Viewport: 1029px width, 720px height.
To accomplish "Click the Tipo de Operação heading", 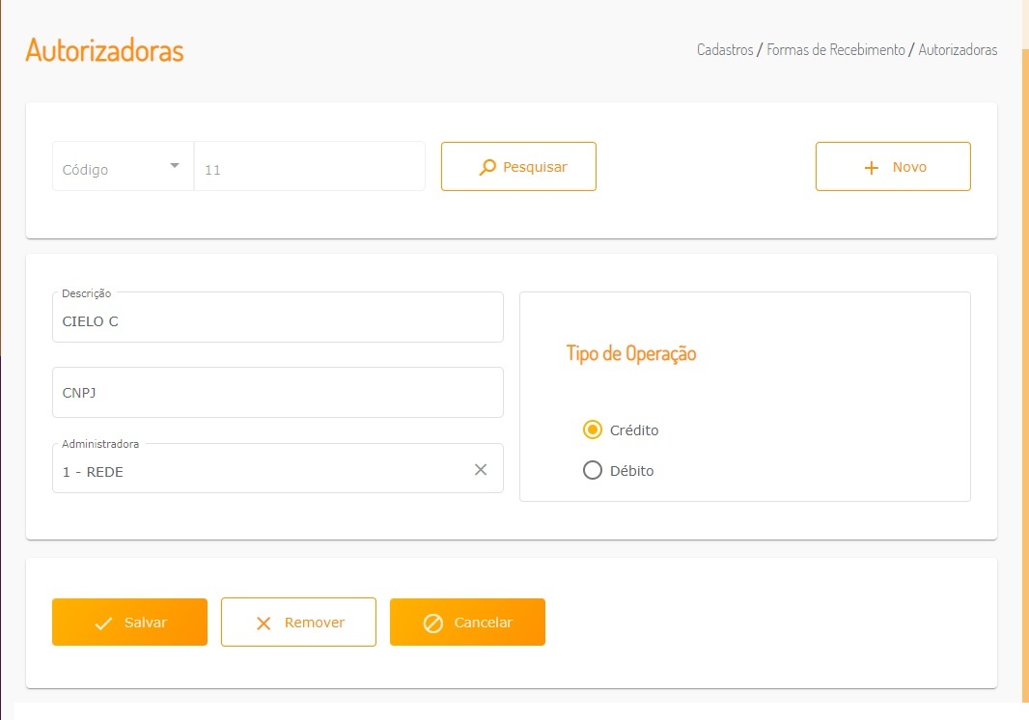I will coord(631,353).
